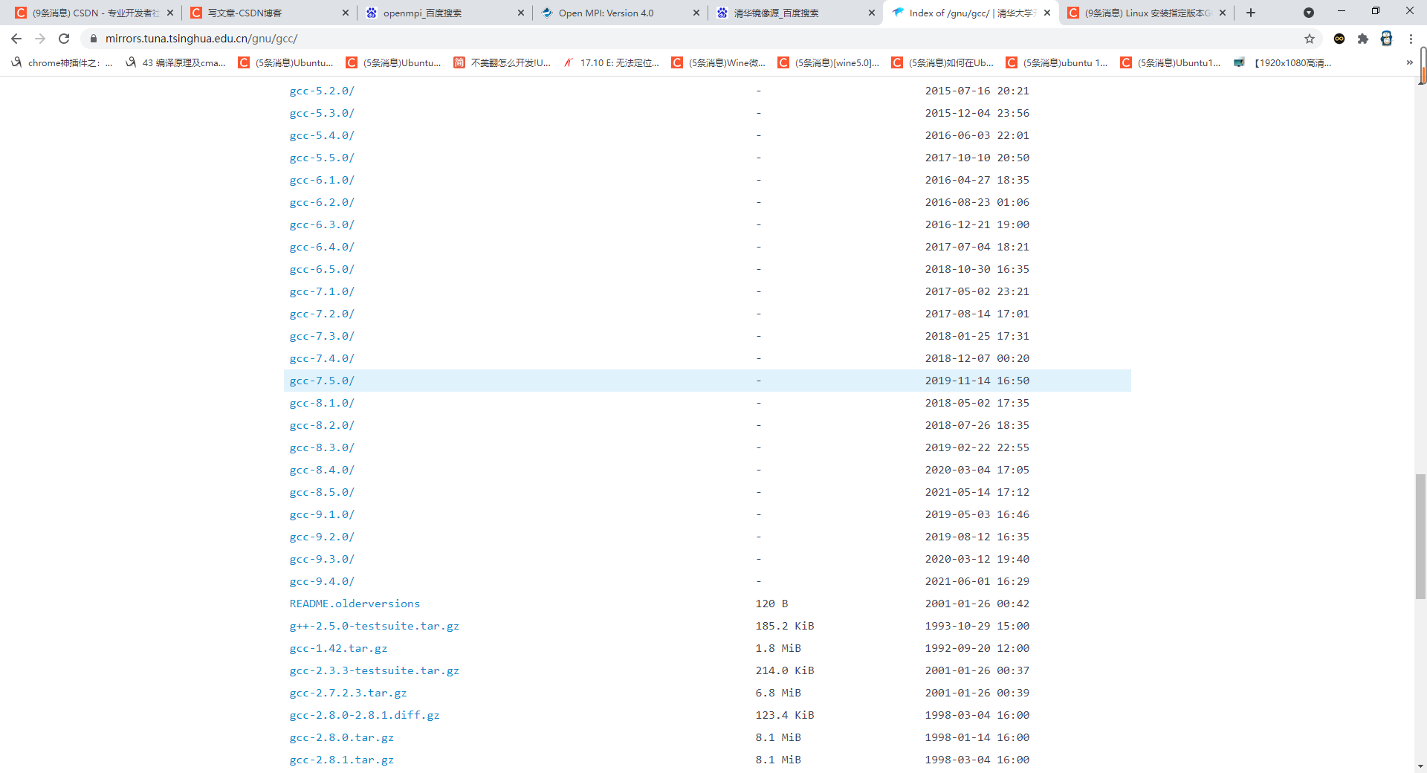Open the Dark Reader extension icon
This screenshot has height=773, width=1427.
[1339, 39]
